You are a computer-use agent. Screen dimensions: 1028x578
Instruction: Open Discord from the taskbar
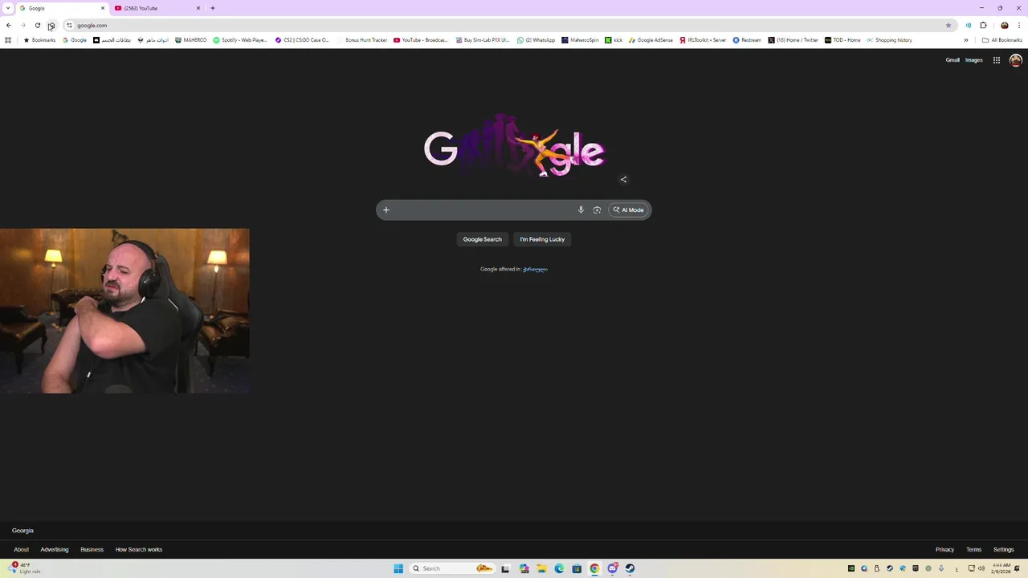click(612, 568)
